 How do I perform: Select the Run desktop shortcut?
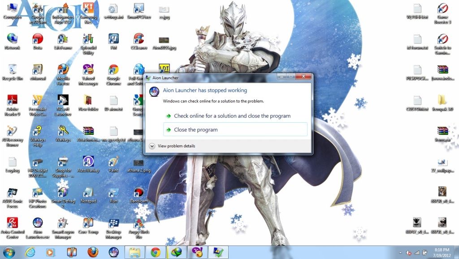coord(113,195)
